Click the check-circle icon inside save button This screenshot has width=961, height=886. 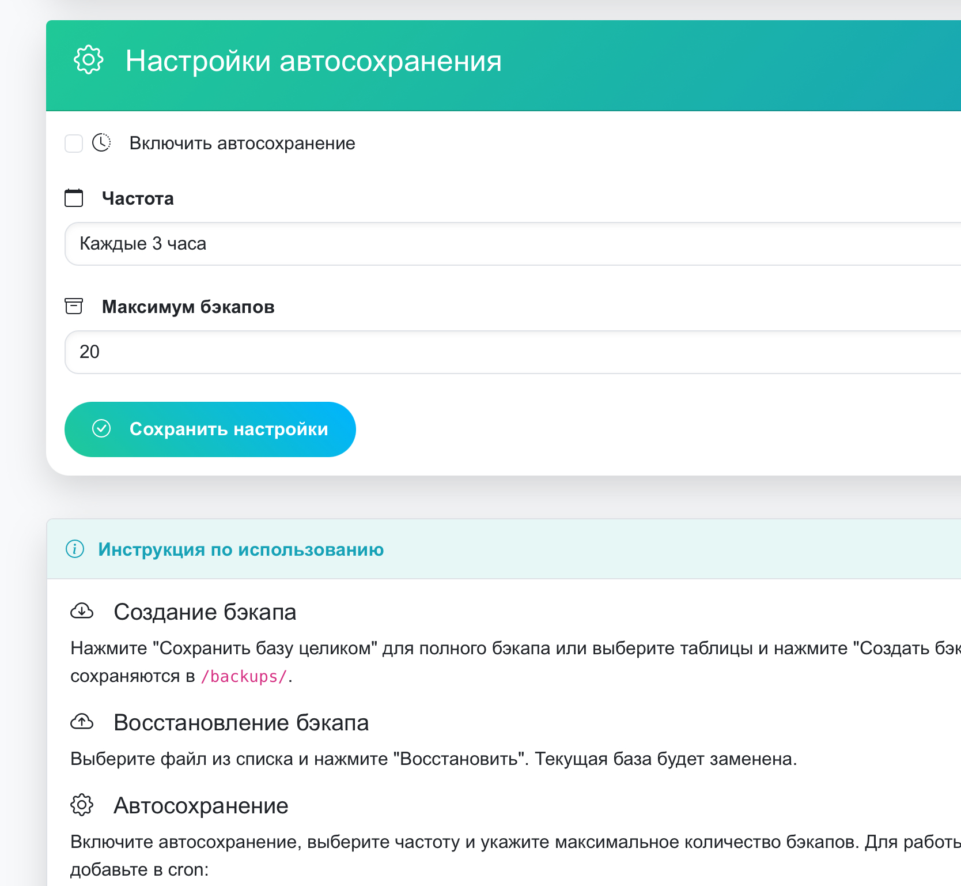coord(101,428)
